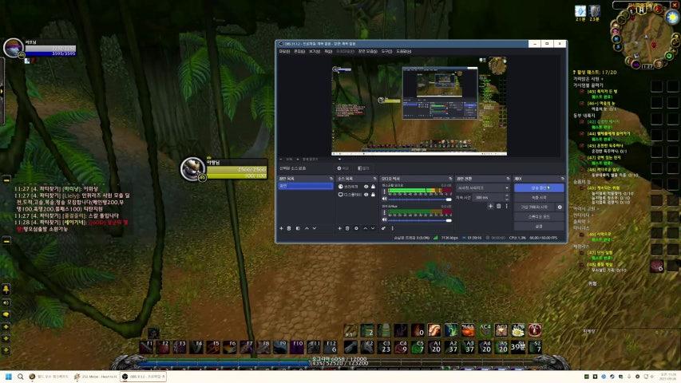The height and width of the screenshot is (383, 681).
Task: Use the C3 action slot showing 23
Action: tap(384, 346)
